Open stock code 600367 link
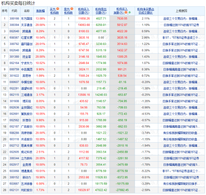The width and height of the screenshot is (206, 195). (14, 37)
